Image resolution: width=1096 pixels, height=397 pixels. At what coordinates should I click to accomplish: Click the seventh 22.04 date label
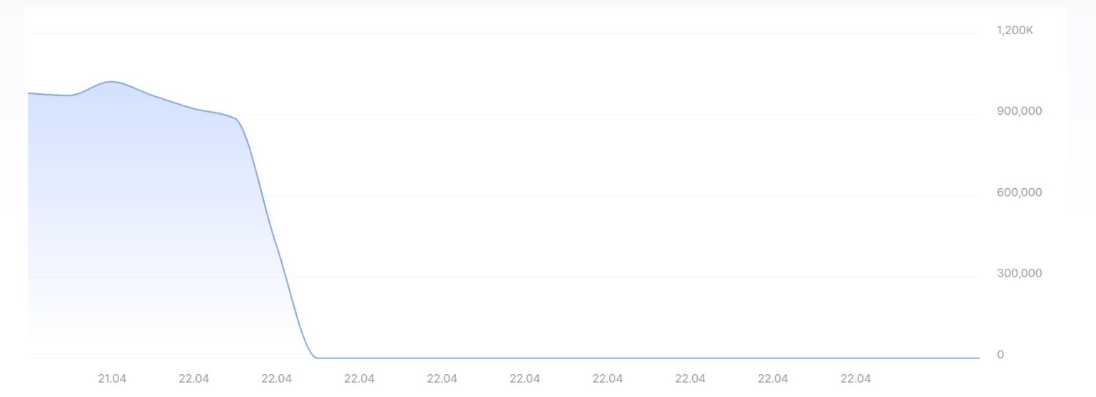[x=691, y=379]
